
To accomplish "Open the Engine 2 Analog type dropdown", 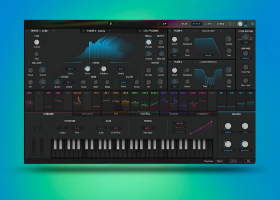I will tap(110, 31).
